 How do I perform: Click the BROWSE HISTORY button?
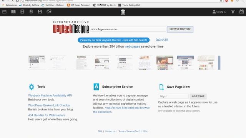coord(180,29)
